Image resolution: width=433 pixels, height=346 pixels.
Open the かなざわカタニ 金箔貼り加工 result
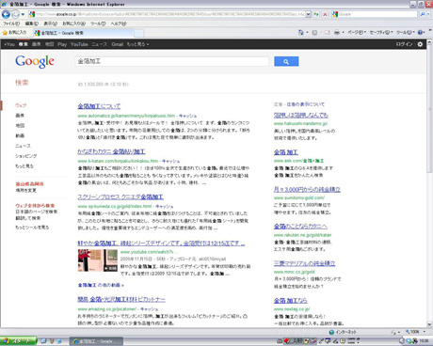click(x=111, y=151)
